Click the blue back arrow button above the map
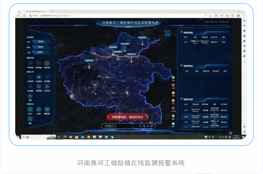This screenshot has width=263, height=174. click(x=168, y=33)
